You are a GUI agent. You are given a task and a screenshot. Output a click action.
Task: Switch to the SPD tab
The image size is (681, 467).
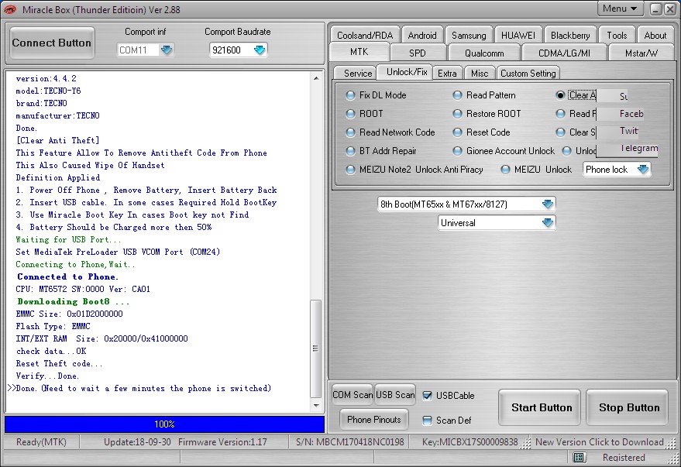pyautogui.click(x=418, y=53)
